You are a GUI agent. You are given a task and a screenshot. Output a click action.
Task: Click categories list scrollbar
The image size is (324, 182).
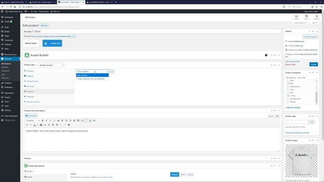(x=316, y=98)
